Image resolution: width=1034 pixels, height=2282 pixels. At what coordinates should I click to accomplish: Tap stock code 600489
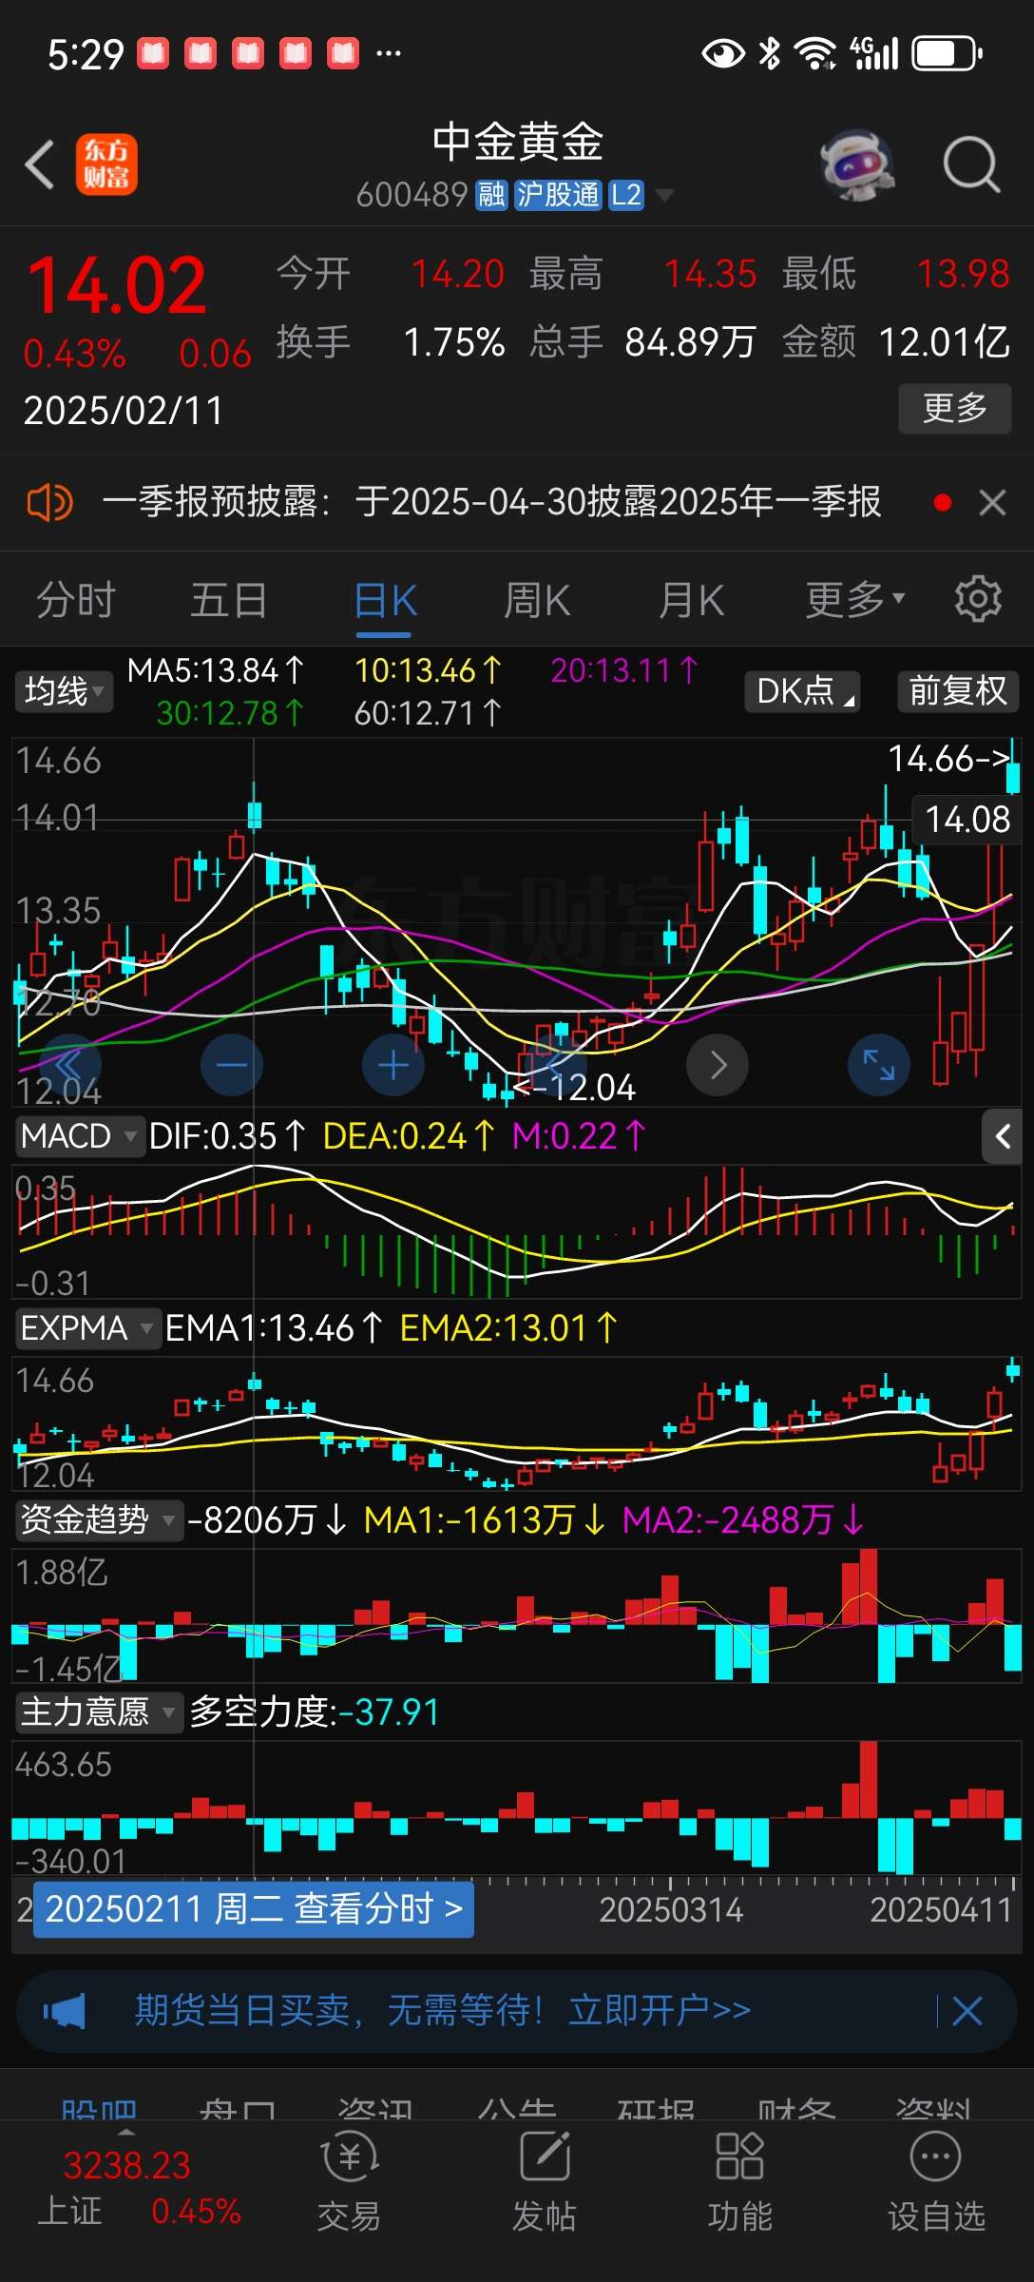(x=412, y=195)
